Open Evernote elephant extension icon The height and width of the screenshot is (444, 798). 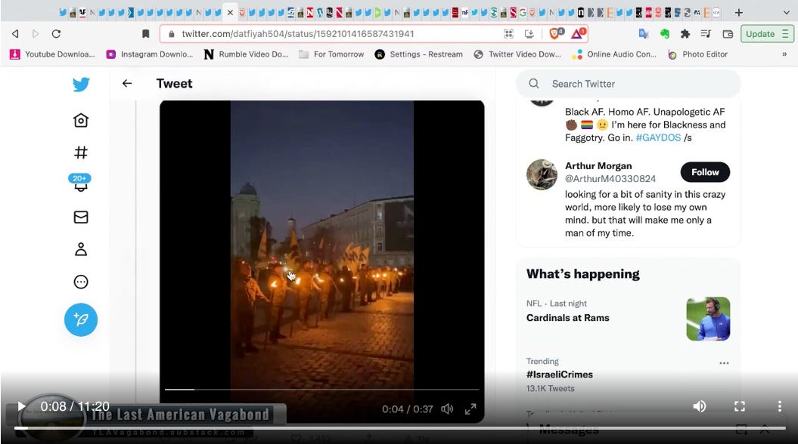click(665, 33)
